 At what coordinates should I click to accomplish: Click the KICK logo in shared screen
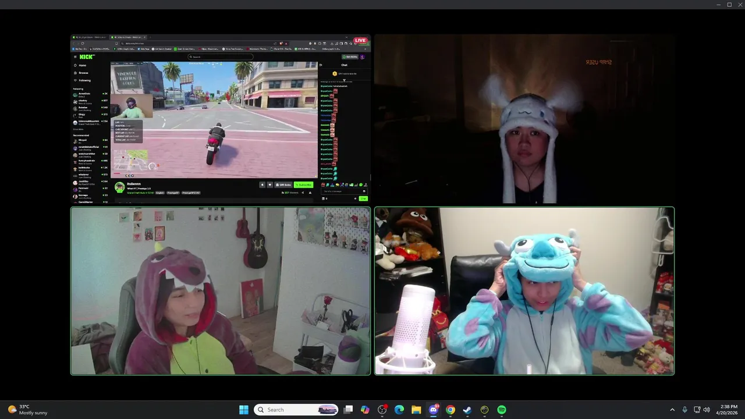click(87, 56)
